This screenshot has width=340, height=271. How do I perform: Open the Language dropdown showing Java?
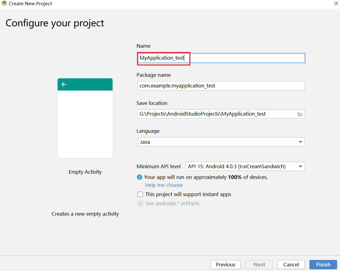221,142
